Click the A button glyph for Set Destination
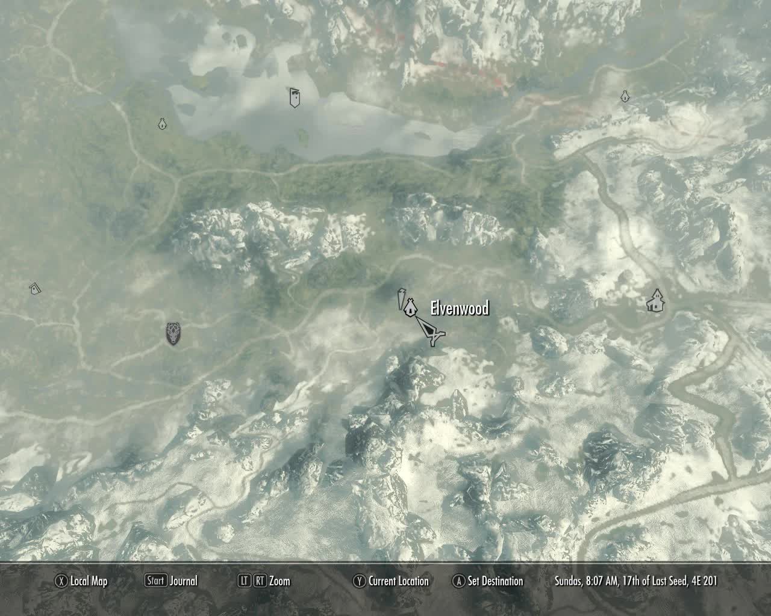Image resolution: width=771 pixels, height=616 pixels. point(458,581)
